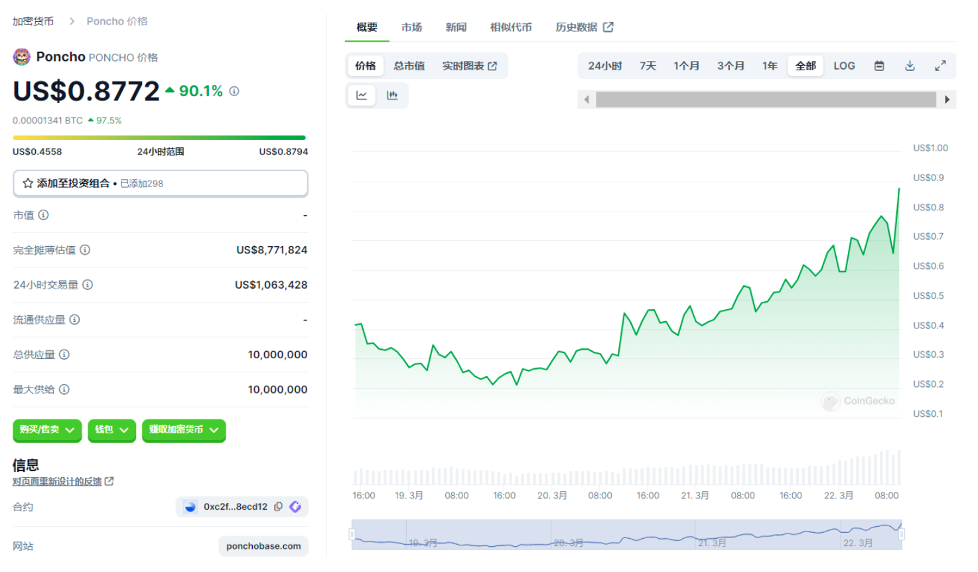
Task: Show info tooltip for 总供应量
Action: [64, 354]
